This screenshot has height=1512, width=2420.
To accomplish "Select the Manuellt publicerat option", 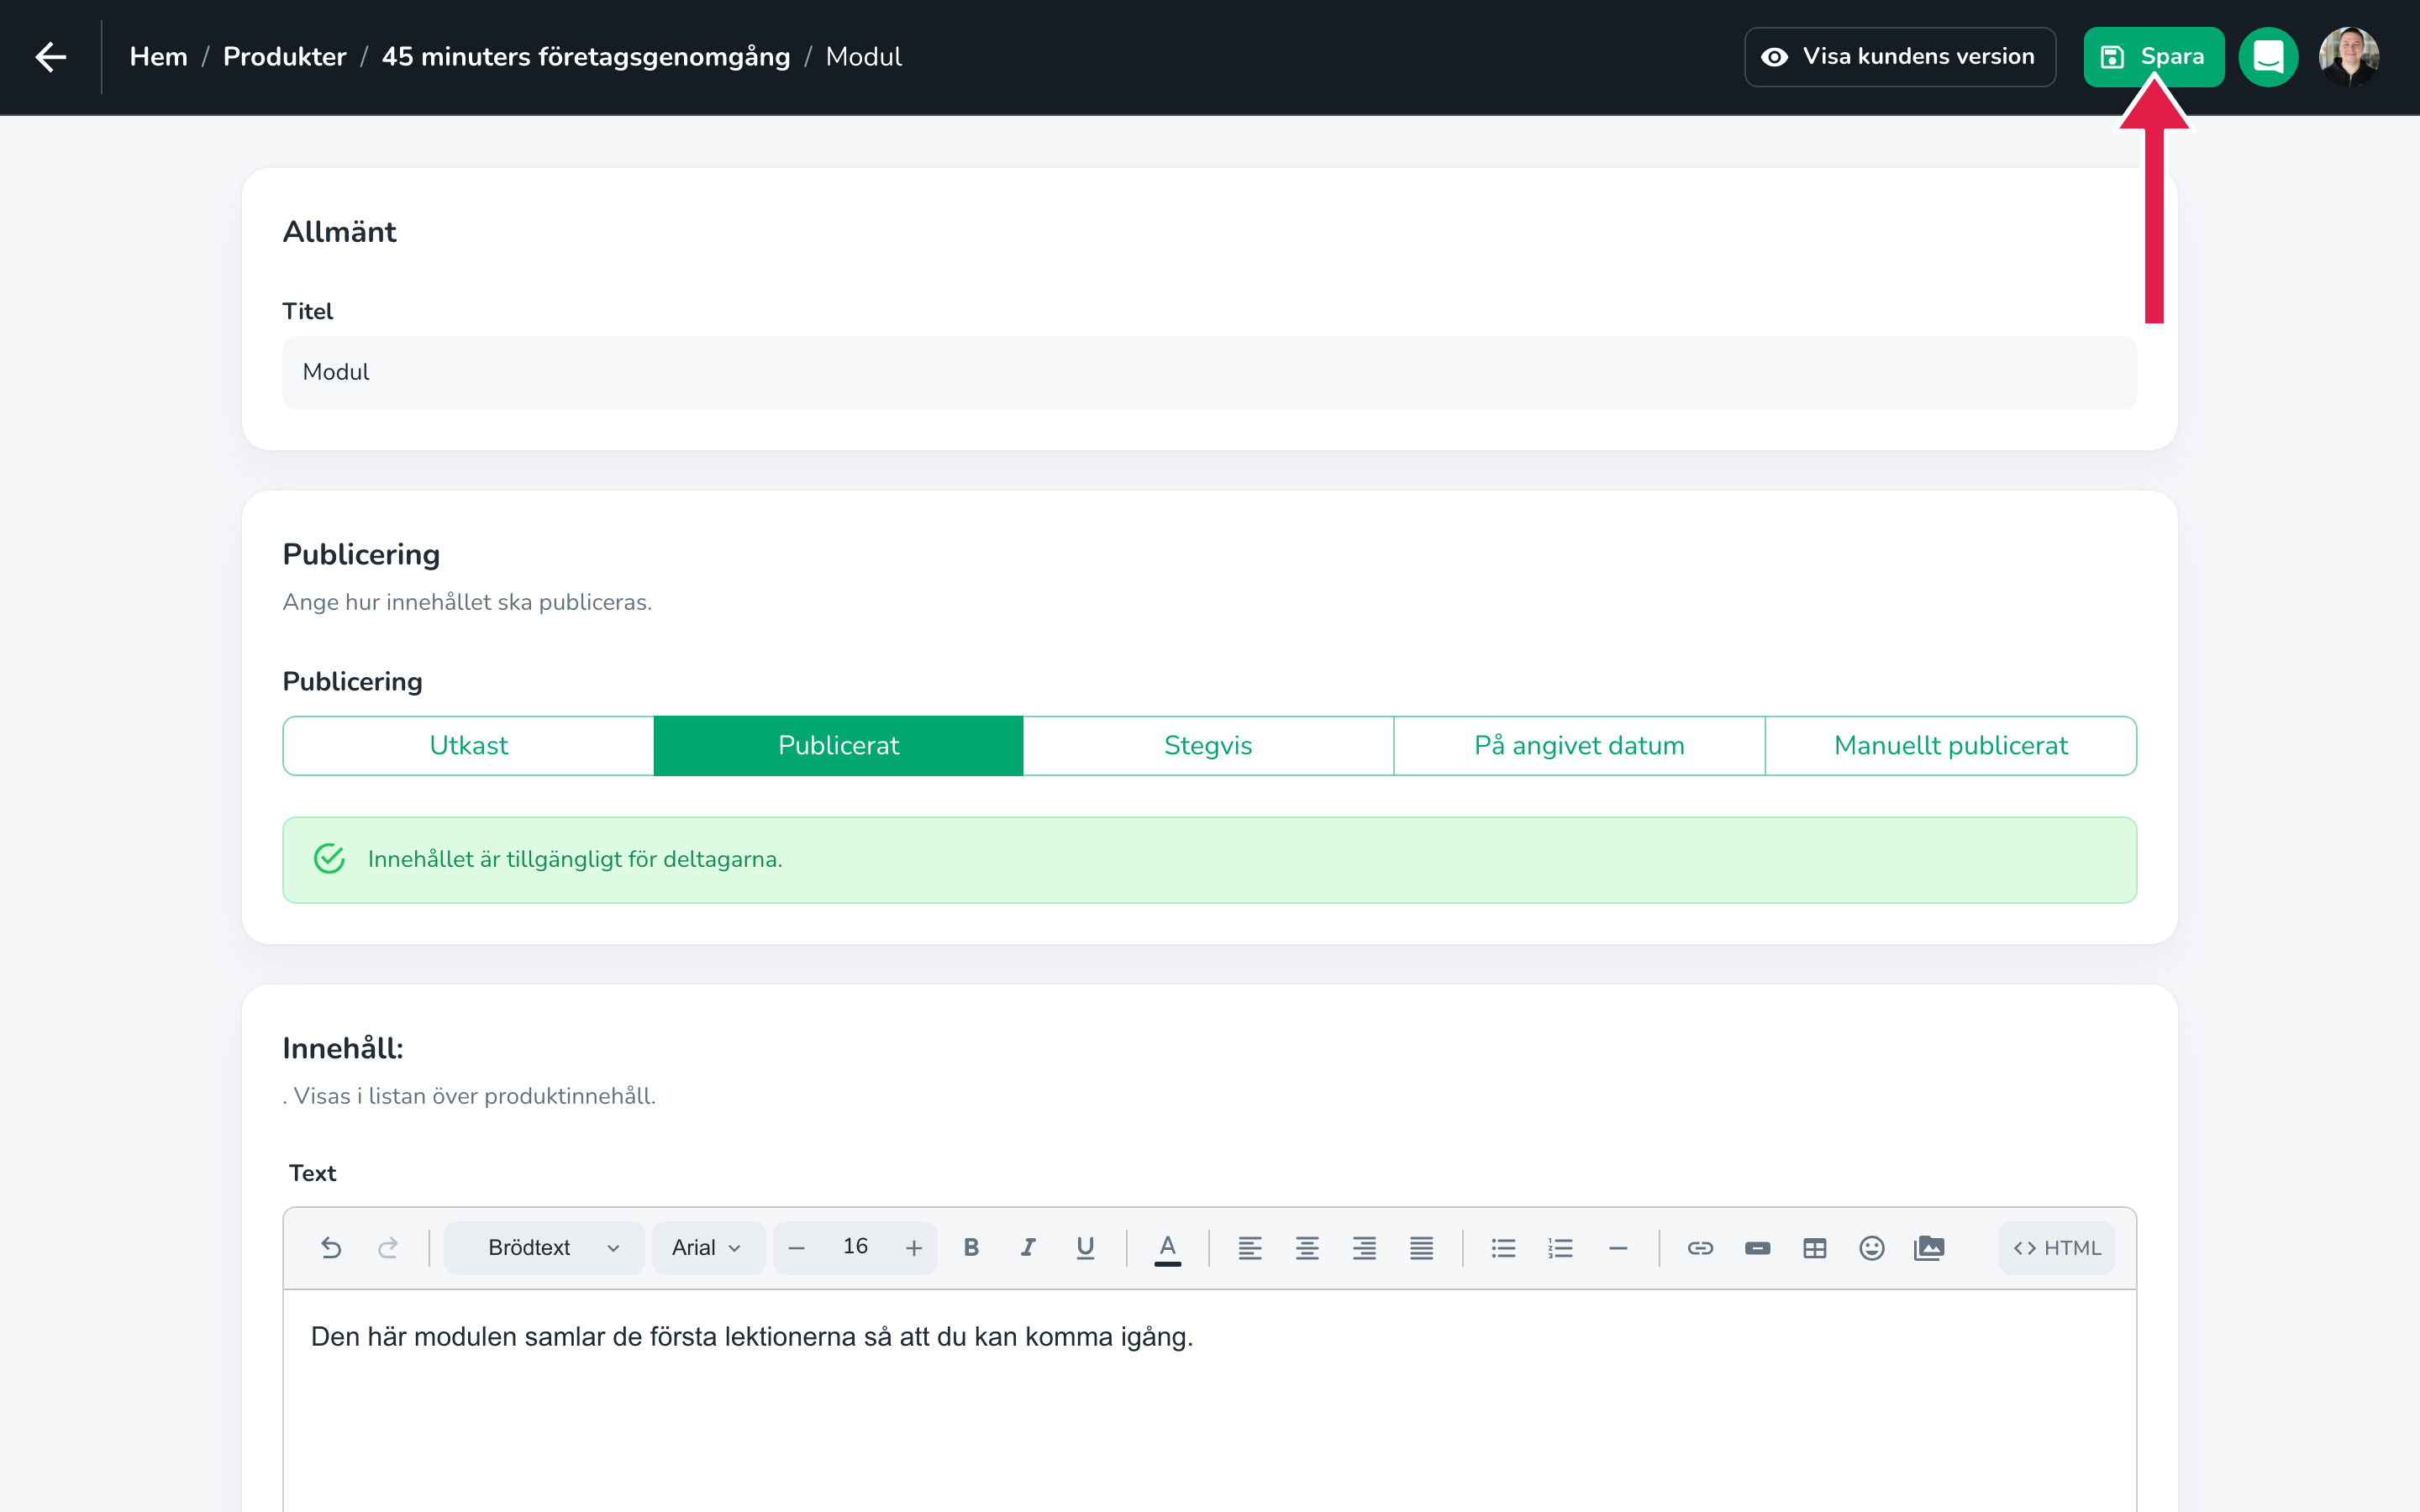I will [1951, 745].
